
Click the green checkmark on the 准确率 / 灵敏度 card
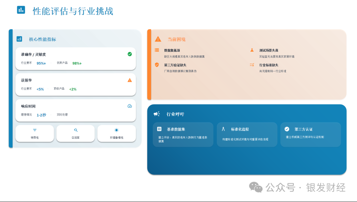tap(130, 54)
